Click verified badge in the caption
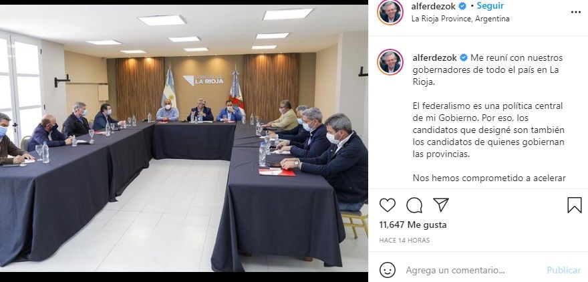This screenshot has height=282, width=588. point(464,57)
